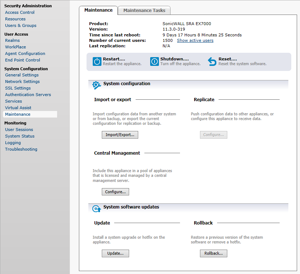Click the Update section heading

(102, 223)
